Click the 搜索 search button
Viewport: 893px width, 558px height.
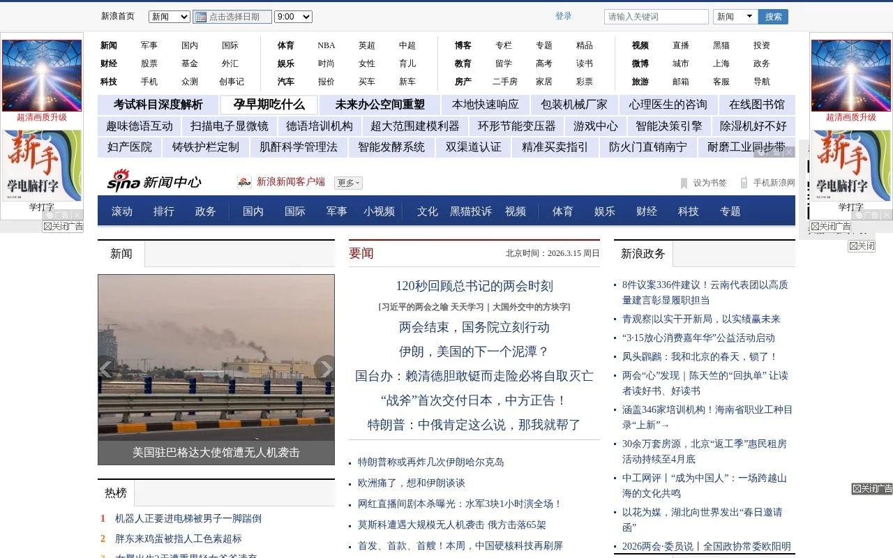[772, 16]
